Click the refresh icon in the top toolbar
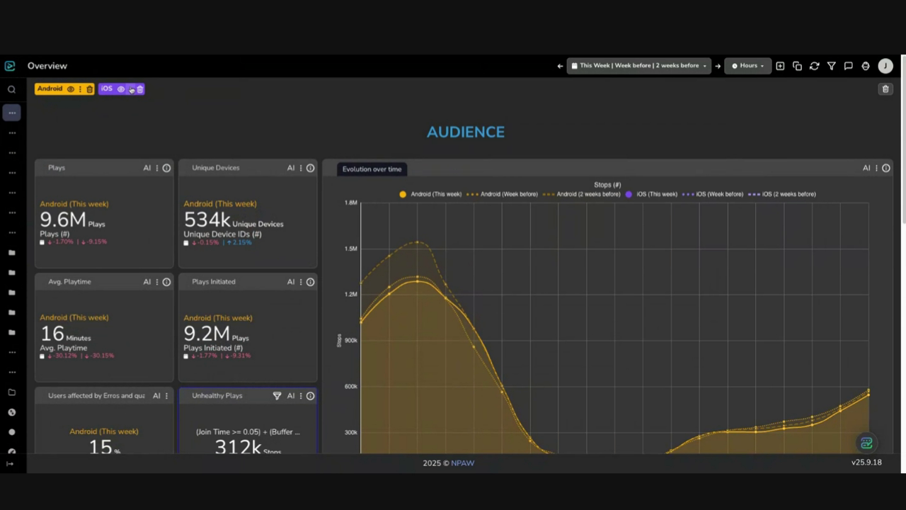 click(814, 66)
